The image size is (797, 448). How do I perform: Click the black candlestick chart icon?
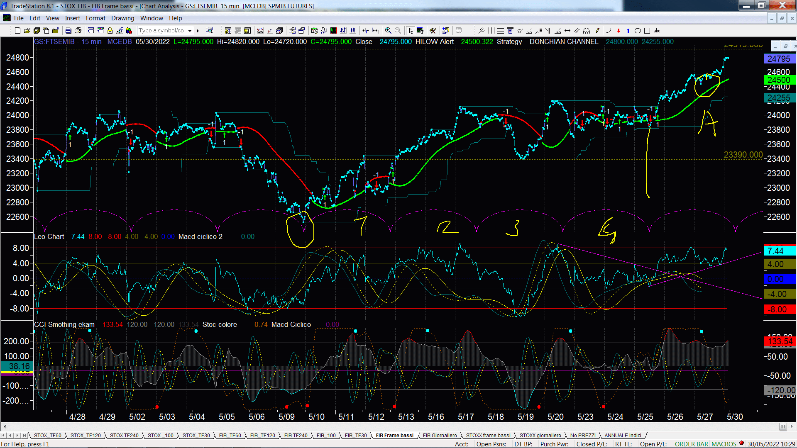333,31
